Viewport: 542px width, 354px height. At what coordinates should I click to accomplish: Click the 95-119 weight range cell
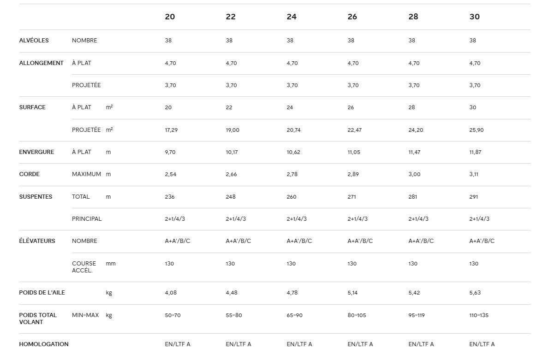pos(416,315)
